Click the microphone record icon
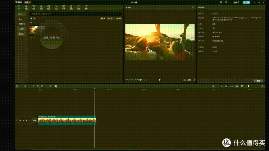Image resolution: width=269 pixels, height=151 pixels. pyautogui.click(x=213, y=86)
